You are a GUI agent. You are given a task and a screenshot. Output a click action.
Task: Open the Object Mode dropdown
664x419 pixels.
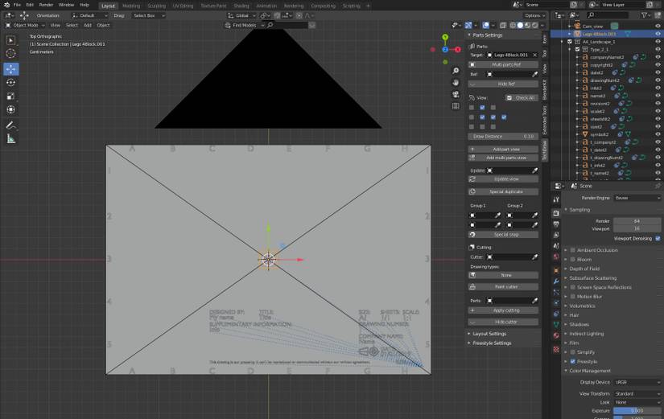(24, 25)
